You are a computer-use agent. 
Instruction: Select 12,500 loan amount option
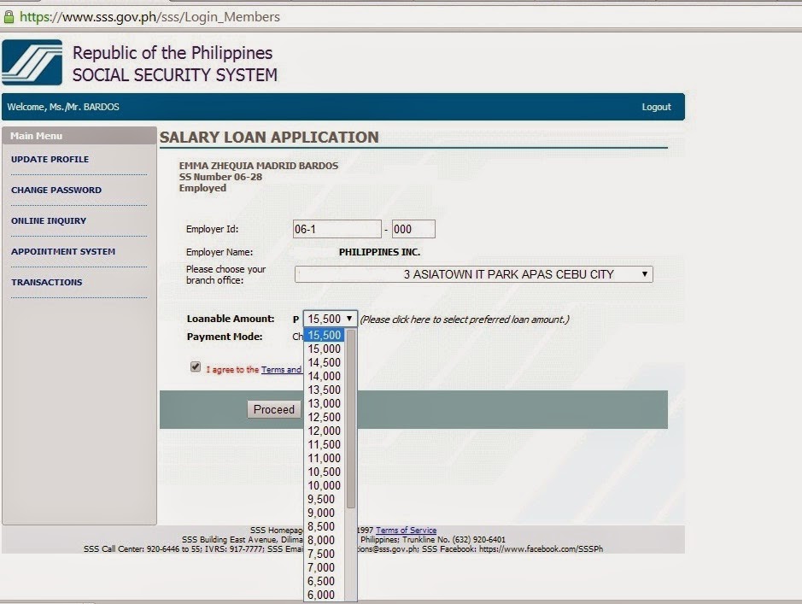325,417
